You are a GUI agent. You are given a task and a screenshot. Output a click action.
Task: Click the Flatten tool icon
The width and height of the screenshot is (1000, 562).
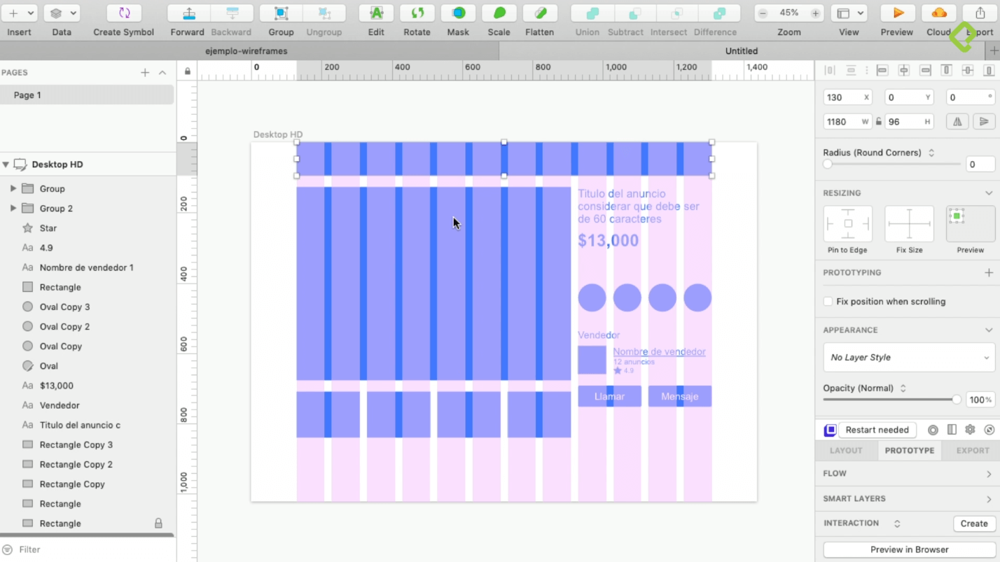[x=539, y=13]
